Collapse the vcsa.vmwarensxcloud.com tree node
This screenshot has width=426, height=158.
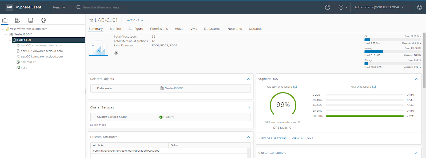point(3,29)
